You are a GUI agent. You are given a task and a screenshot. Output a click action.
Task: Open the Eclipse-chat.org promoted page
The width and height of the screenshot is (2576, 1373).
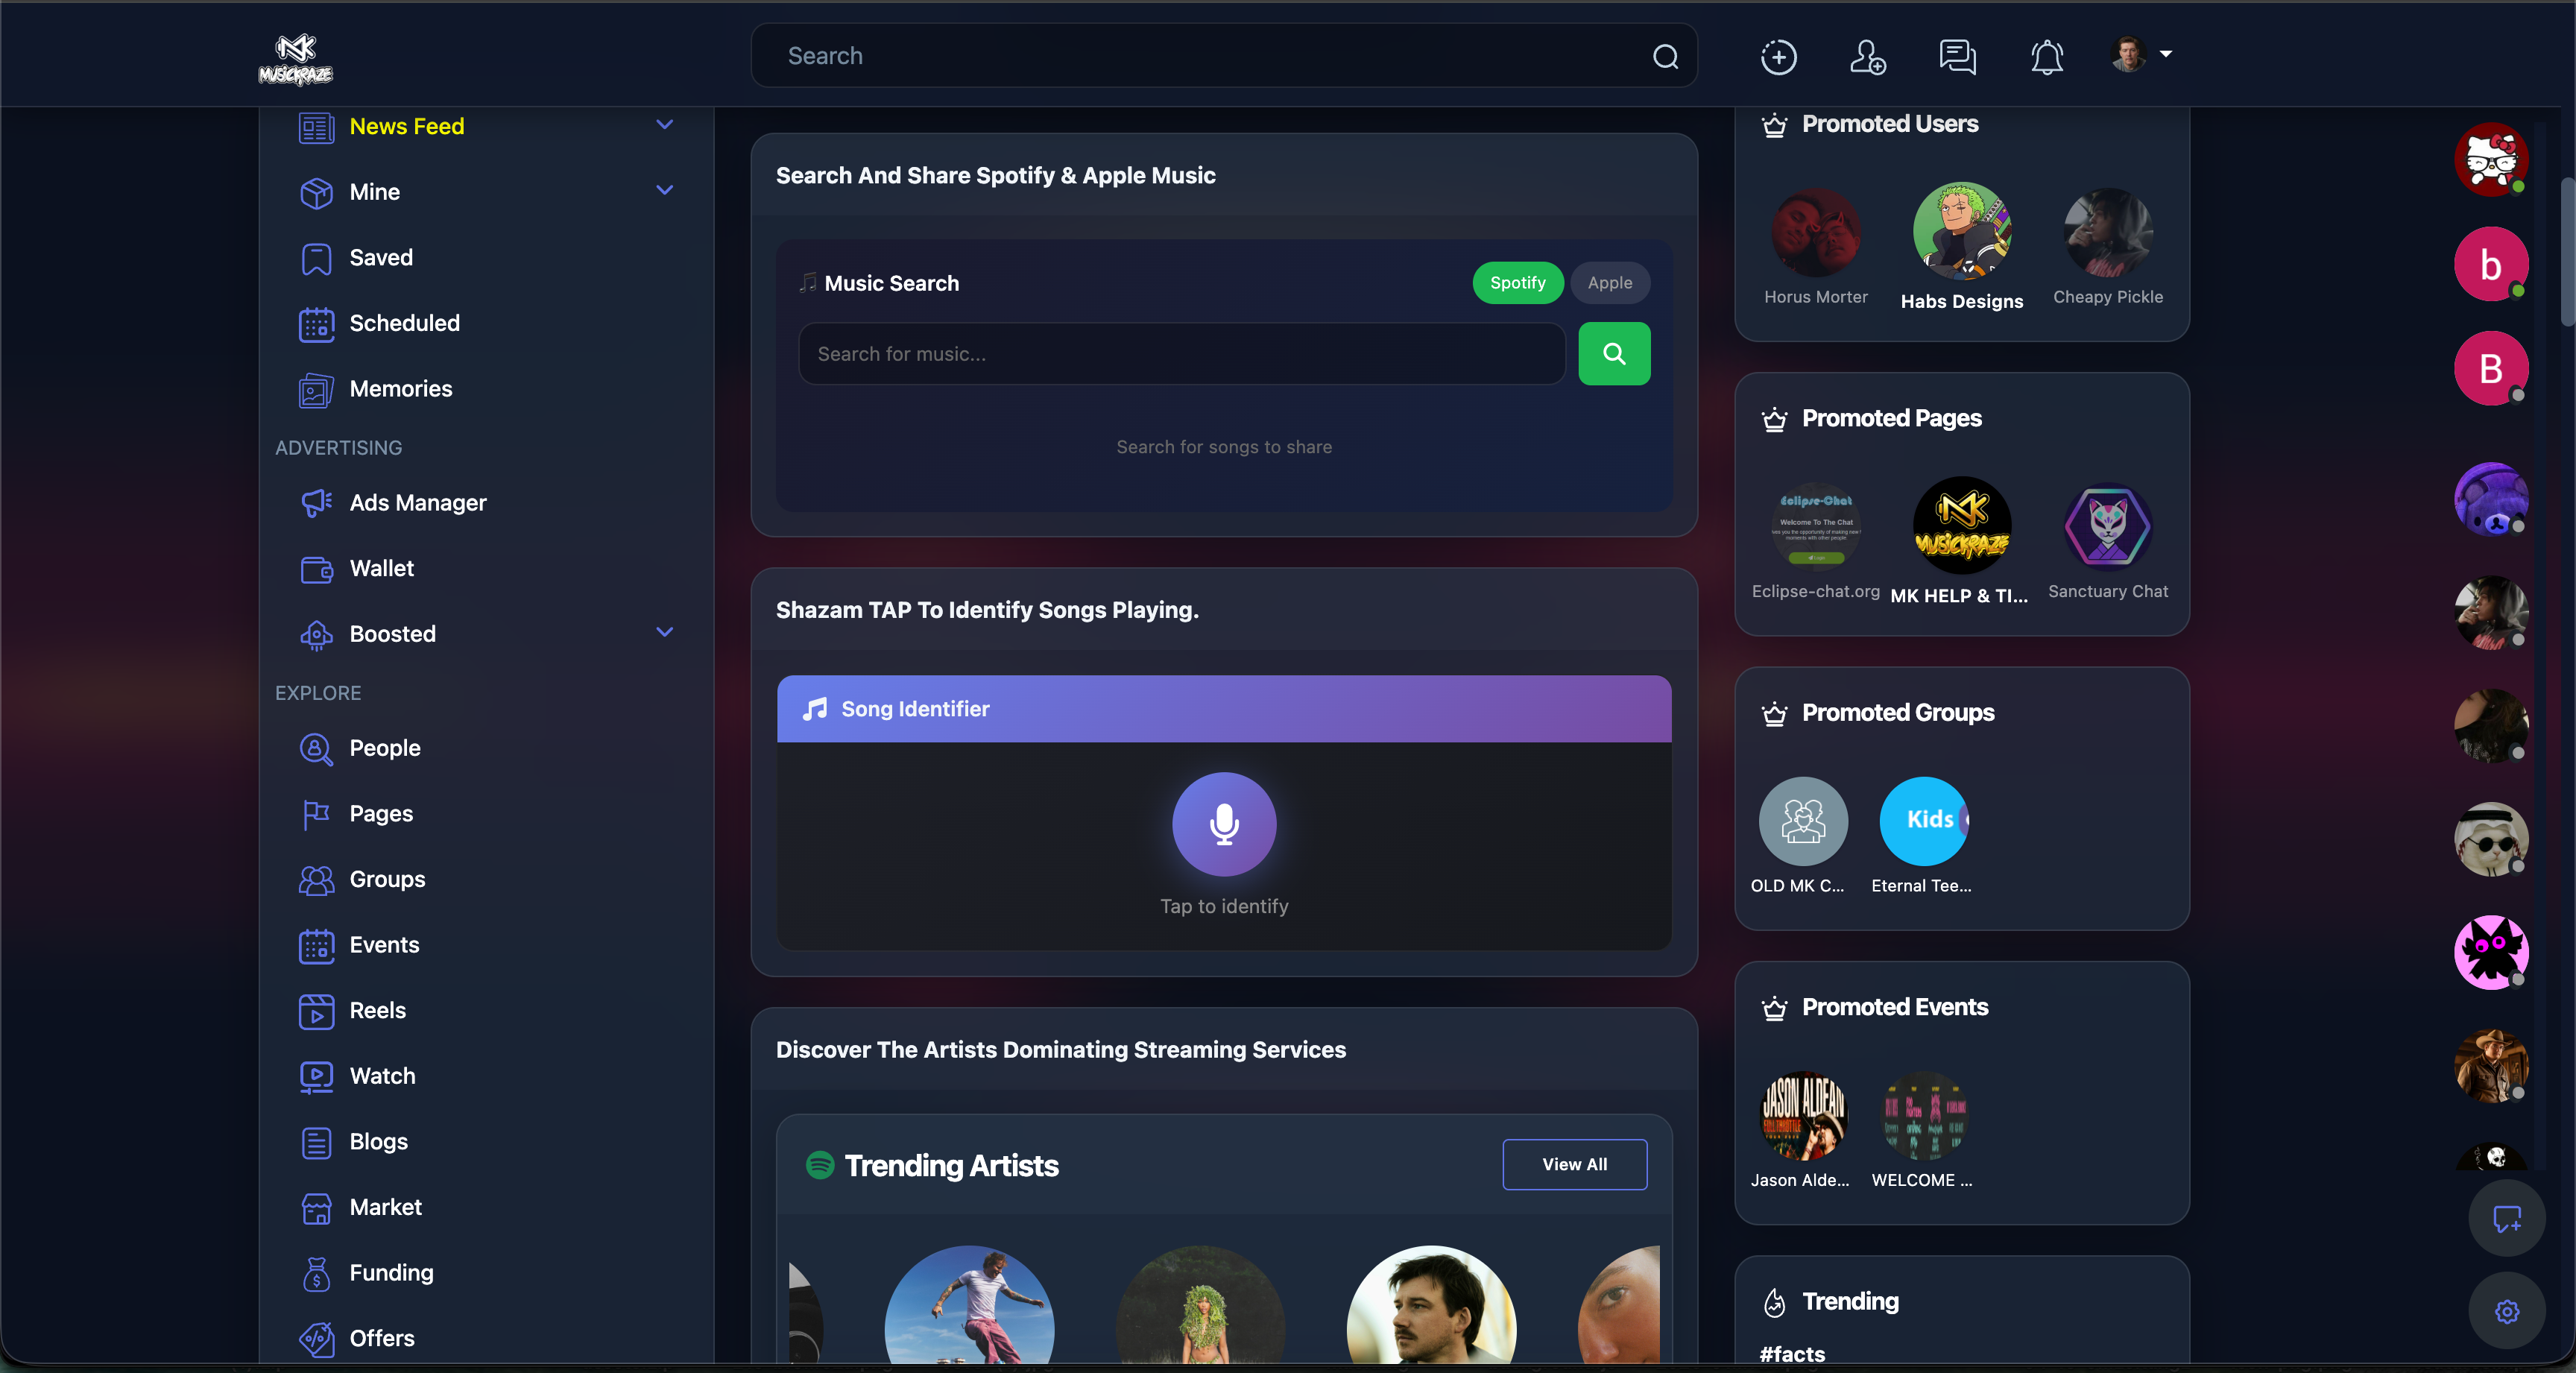pyautogui.click(x=1814, y=527)
